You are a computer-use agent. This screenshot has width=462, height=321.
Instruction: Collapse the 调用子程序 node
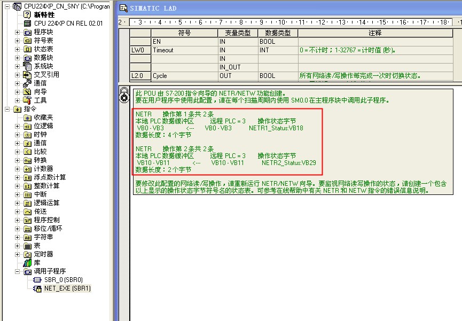(x=18, y=271)
